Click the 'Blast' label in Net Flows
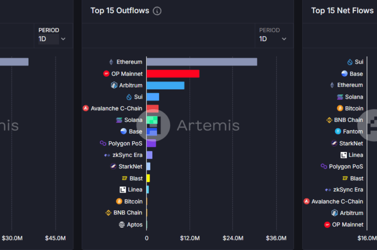377x250 pixels. pyautogui.click(x=357, y=178)
